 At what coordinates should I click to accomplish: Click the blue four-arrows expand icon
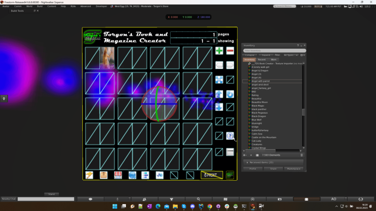click(x=219, y=79)
